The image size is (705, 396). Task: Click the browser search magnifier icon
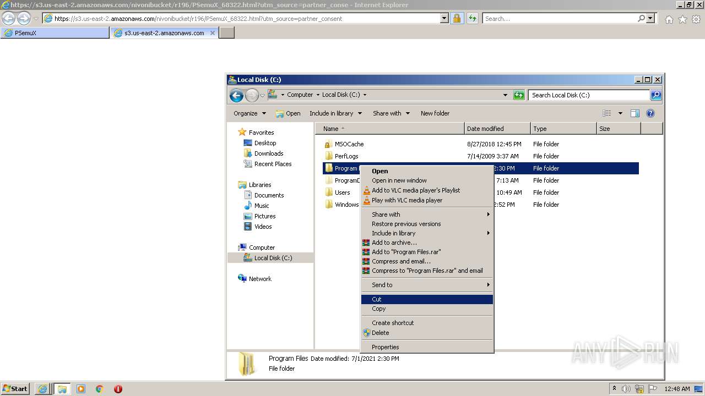pyautogui.click(x=641, y=18)
